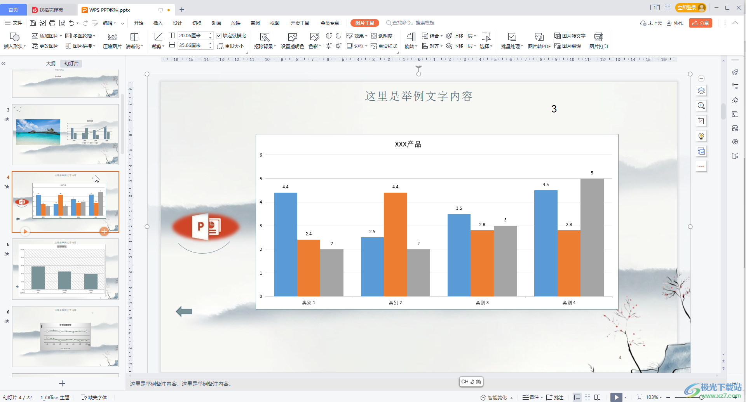This screenshot has height=402, width=746.
Task: Click the settings sliders icon in right sidebar
Action: (735, 86)
